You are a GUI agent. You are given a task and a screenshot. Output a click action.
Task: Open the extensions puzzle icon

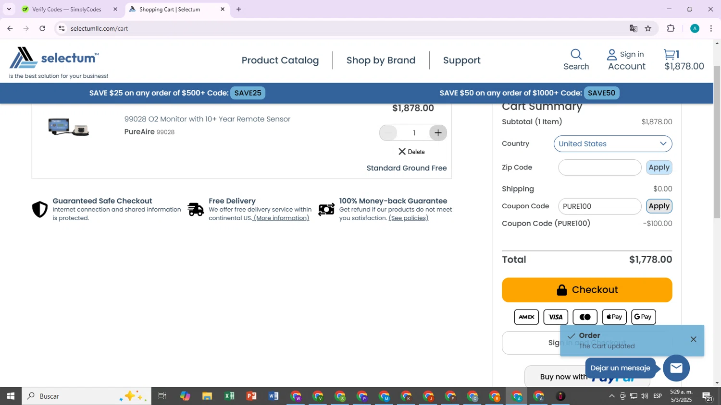click(671, 28)
